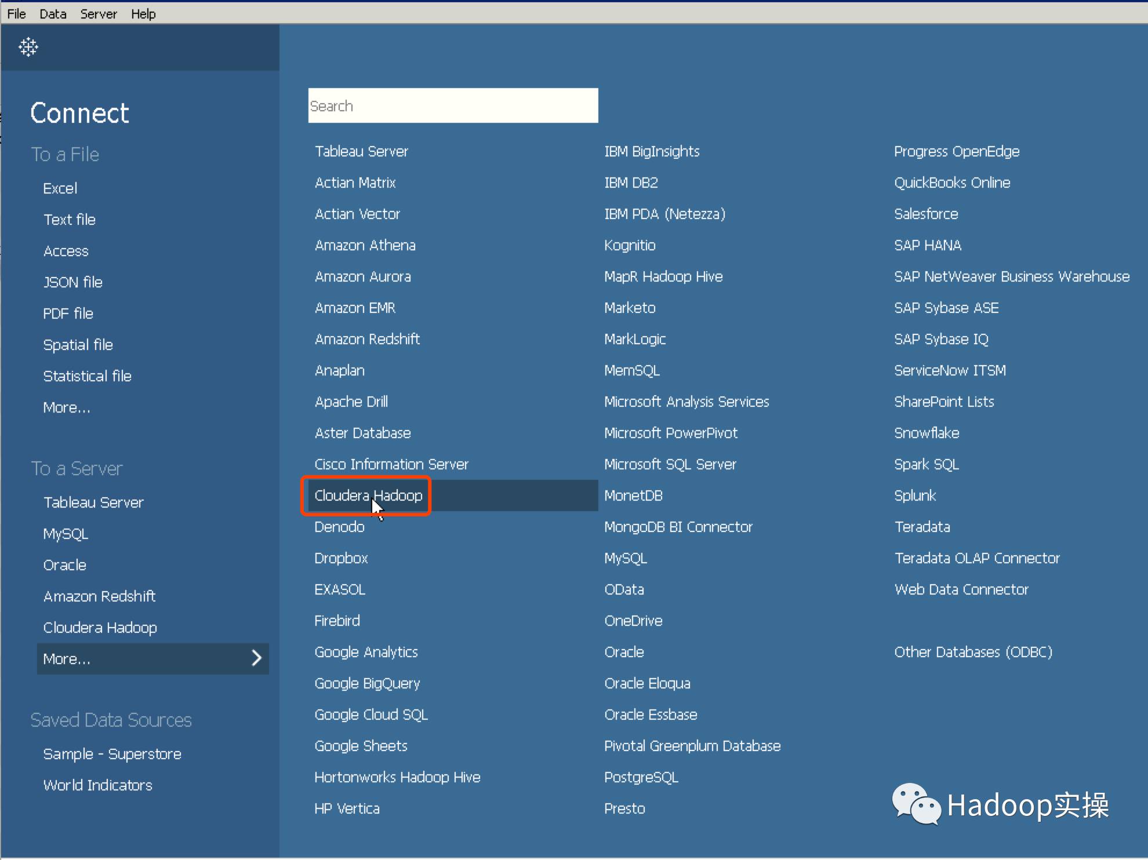The width and height of the screenshot is (1148, 860).
Task: Choose PDF file connection
Action: click(68, 314)
